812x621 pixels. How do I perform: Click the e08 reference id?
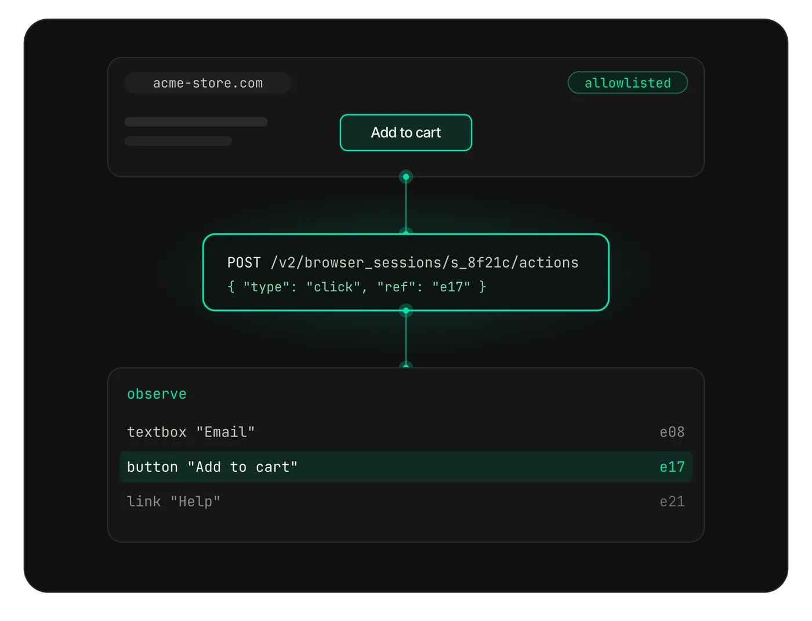pos(672,432)
